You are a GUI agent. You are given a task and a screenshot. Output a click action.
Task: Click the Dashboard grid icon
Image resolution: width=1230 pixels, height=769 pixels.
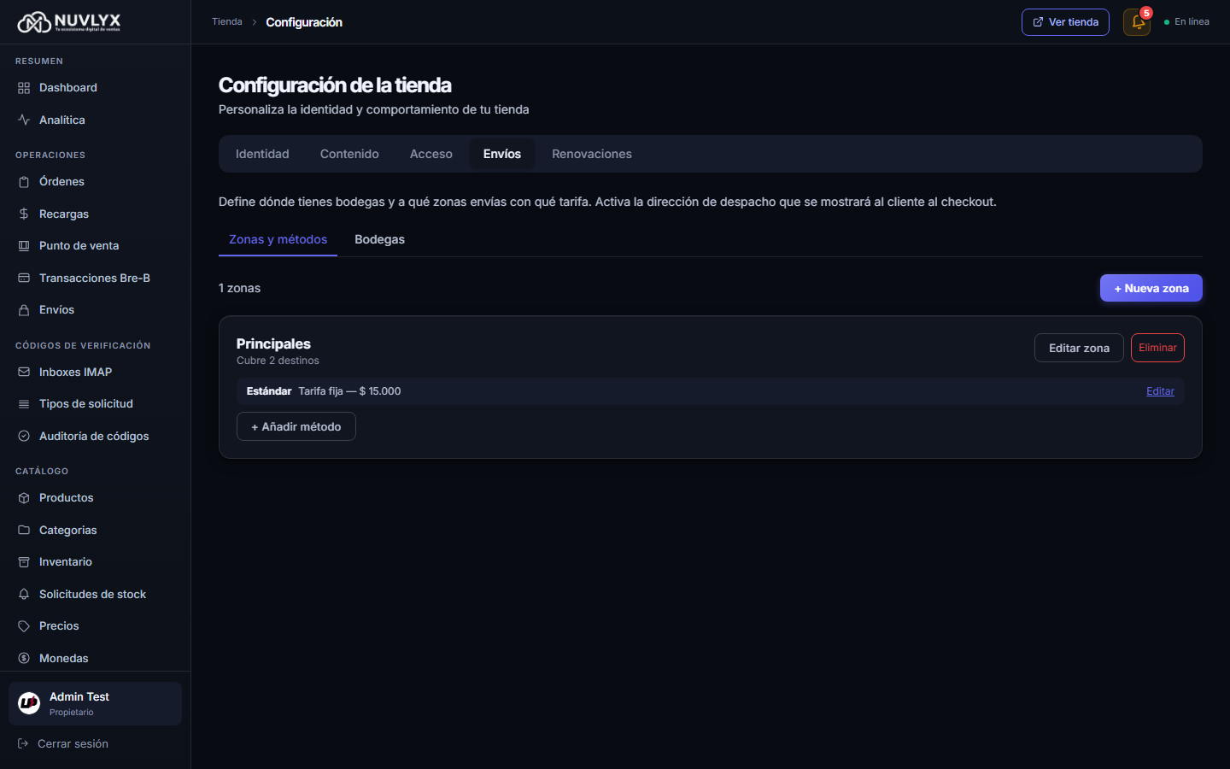(x=24, y=88)
